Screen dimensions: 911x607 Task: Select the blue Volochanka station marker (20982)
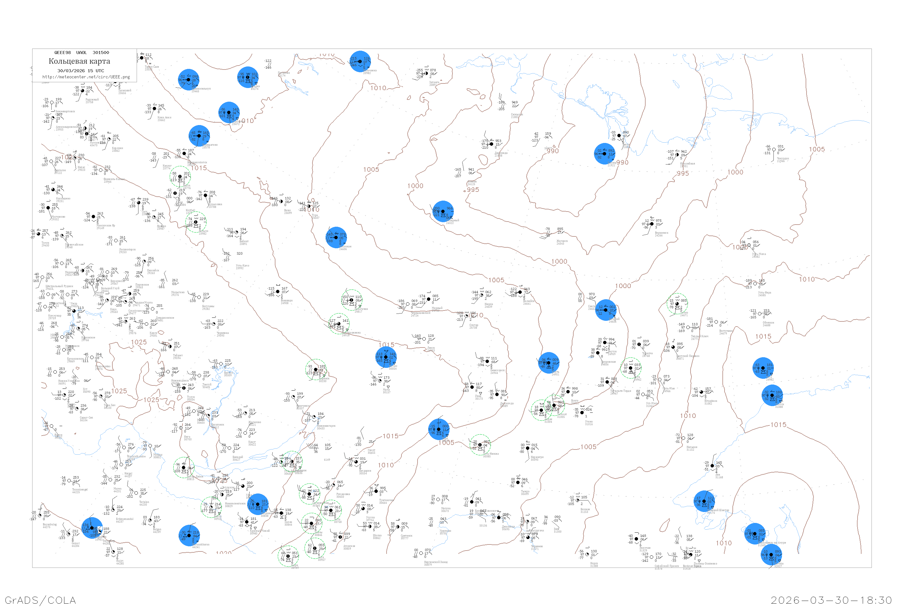click(x=360, y=62)
